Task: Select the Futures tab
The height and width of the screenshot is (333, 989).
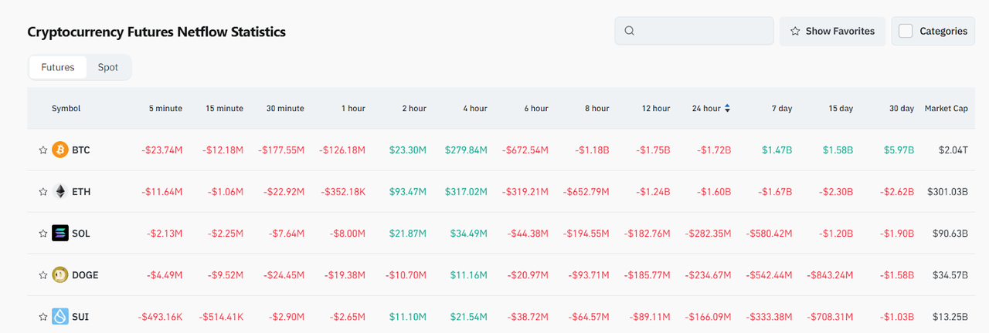Action: point(58,67)
